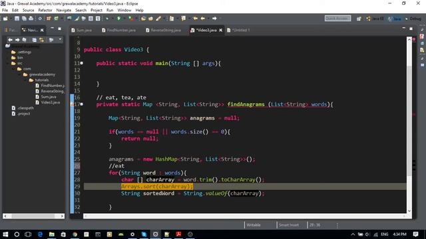Maximize the Navigator view panel

59,29
